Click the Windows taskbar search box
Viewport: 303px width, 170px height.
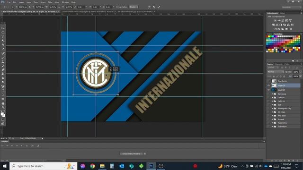pyautogui.click(x=43, y=166)
